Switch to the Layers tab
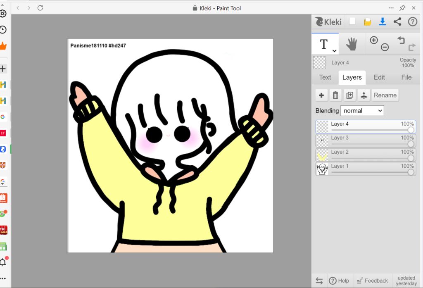 (x=352, y=77)
